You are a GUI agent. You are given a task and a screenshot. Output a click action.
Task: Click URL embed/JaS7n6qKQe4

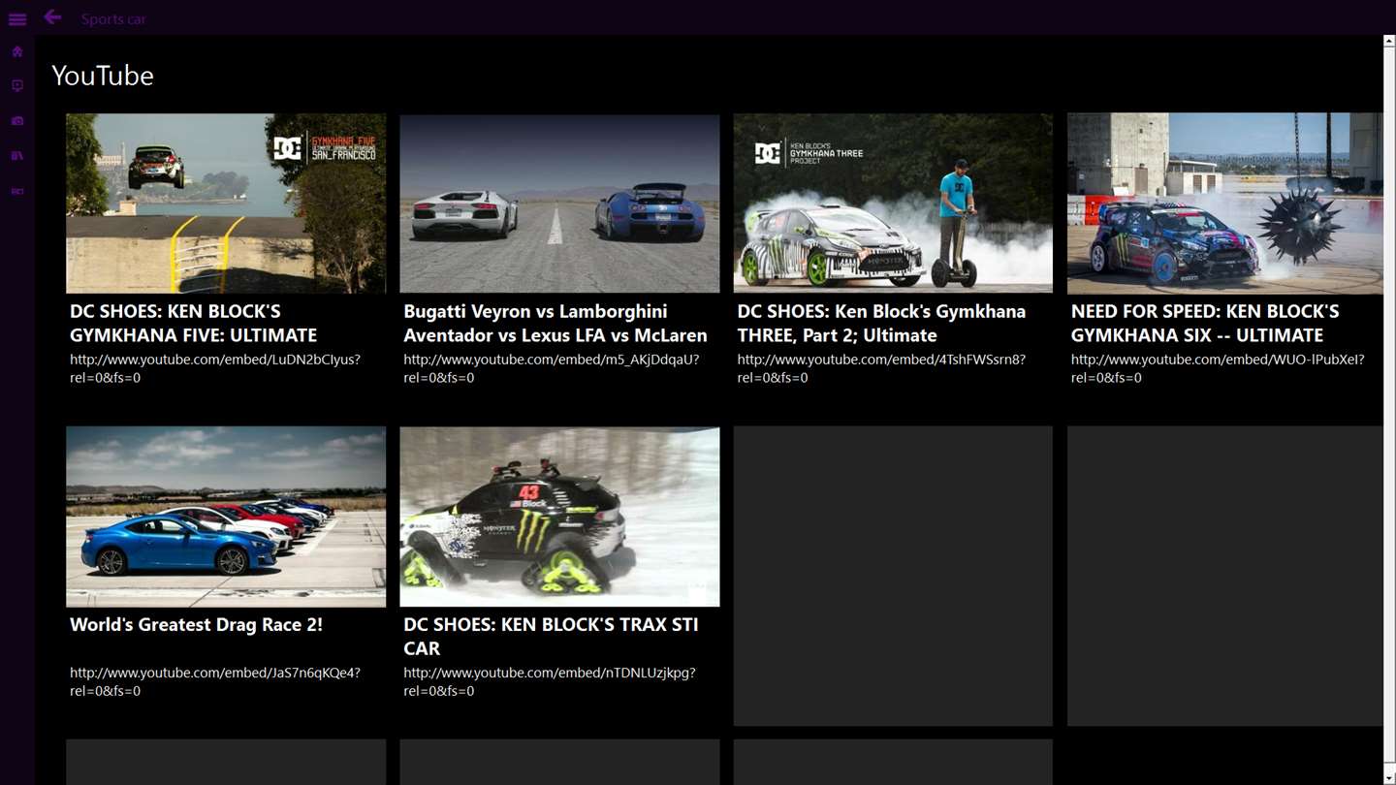(x=215, y=681)
